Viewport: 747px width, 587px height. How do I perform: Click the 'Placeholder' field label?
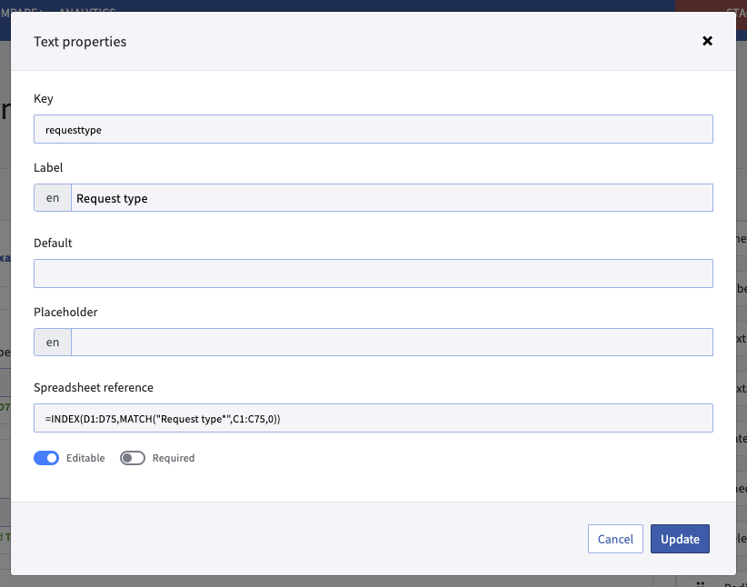click(65, 312)
